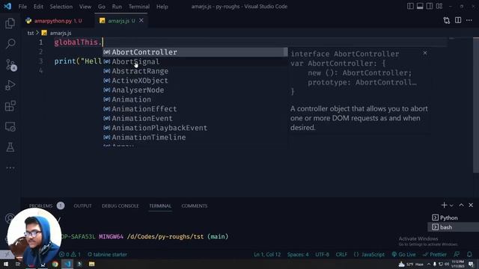Image resolution: width=479 pixels, height=269 pixels.
Task: Choose AbstractRange suggestion
Action: tap(195, 71)
